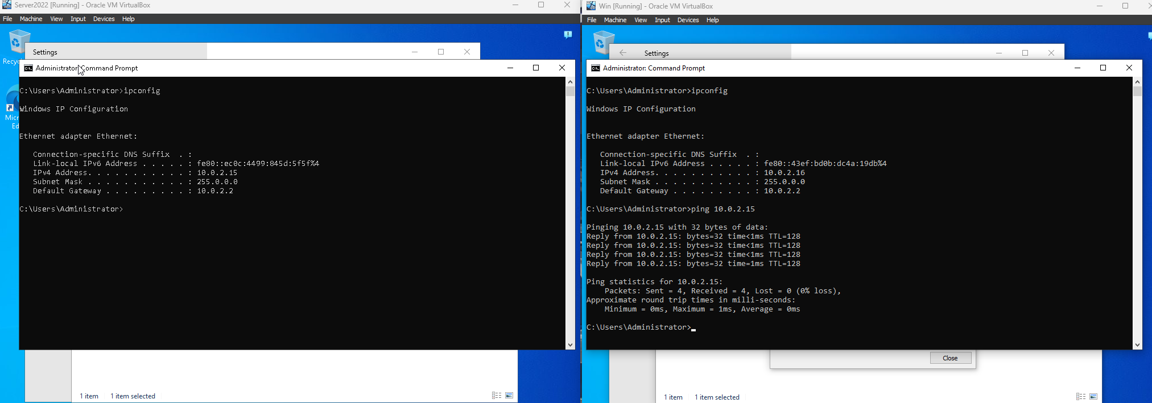Screen dimensions: 1152x403
Task: Click the VirtualBox icon in Server2022 title bar
Action: point(6,5)
